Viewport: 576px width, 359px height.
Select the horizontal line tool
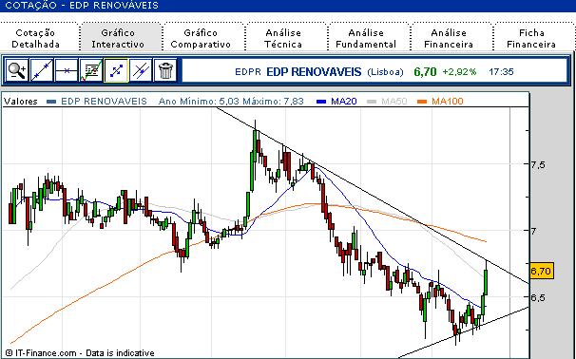(x=67, y=70)
